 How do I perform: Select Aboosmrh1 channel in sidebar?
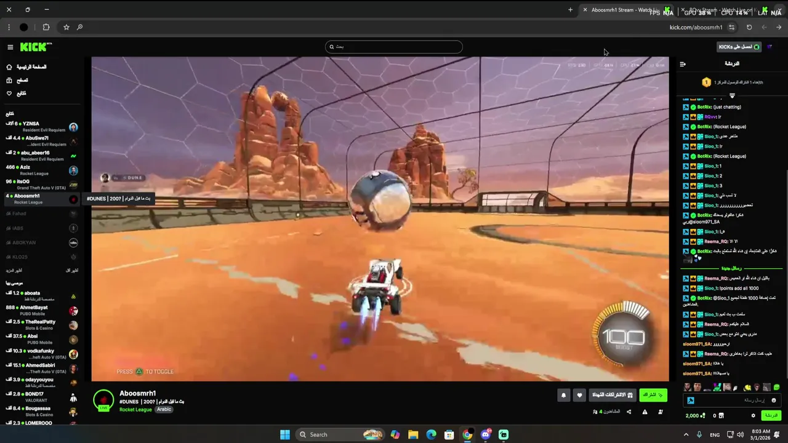pos(42,199)
